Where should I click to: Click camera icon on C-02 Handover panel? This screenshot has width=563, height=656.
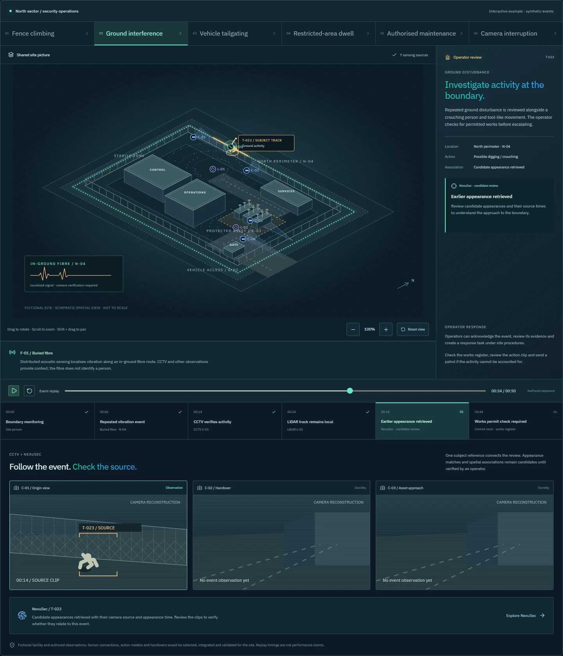coord(199,488)
